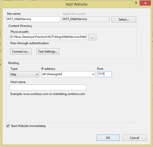
Task: Open the Connect as... dialog
Action: tap(21, 52)
